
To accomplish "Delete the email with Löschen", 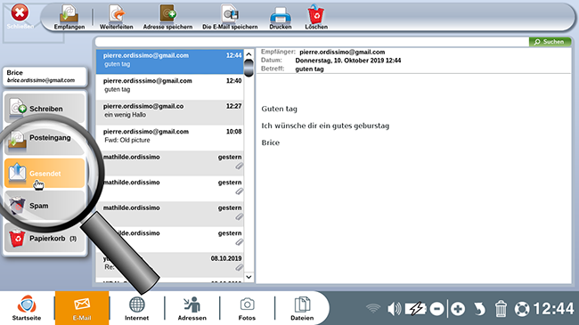I will coord(316,17).
